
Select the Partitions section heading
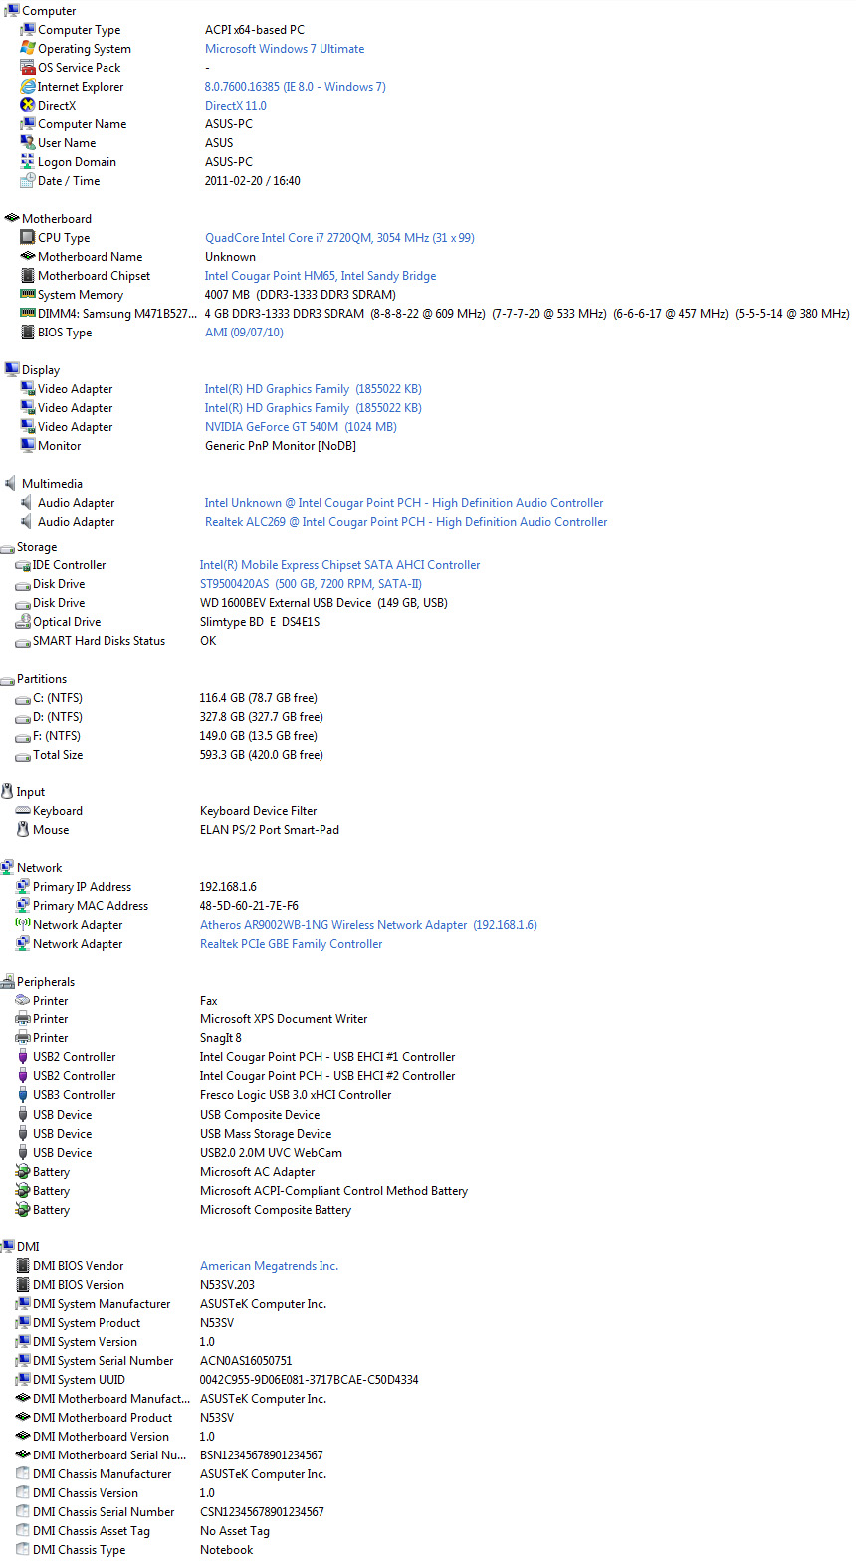point(42,678)
